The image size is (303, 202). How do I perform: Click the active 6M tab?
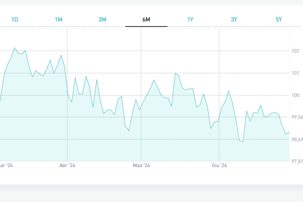(146, 19)
